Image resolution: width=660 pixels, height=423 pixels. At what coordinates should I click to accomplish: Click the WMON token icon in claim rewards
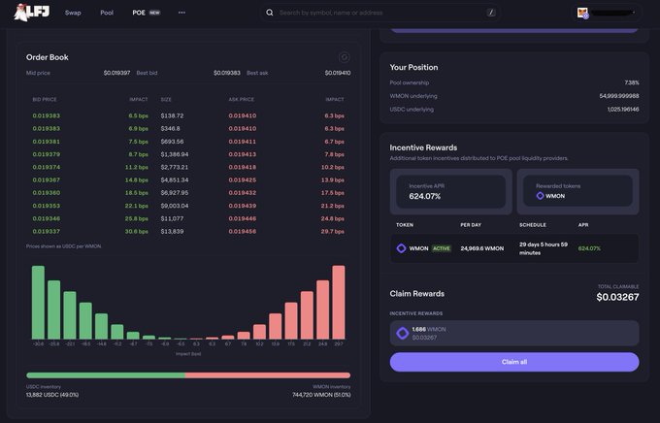tap(403, 334)
